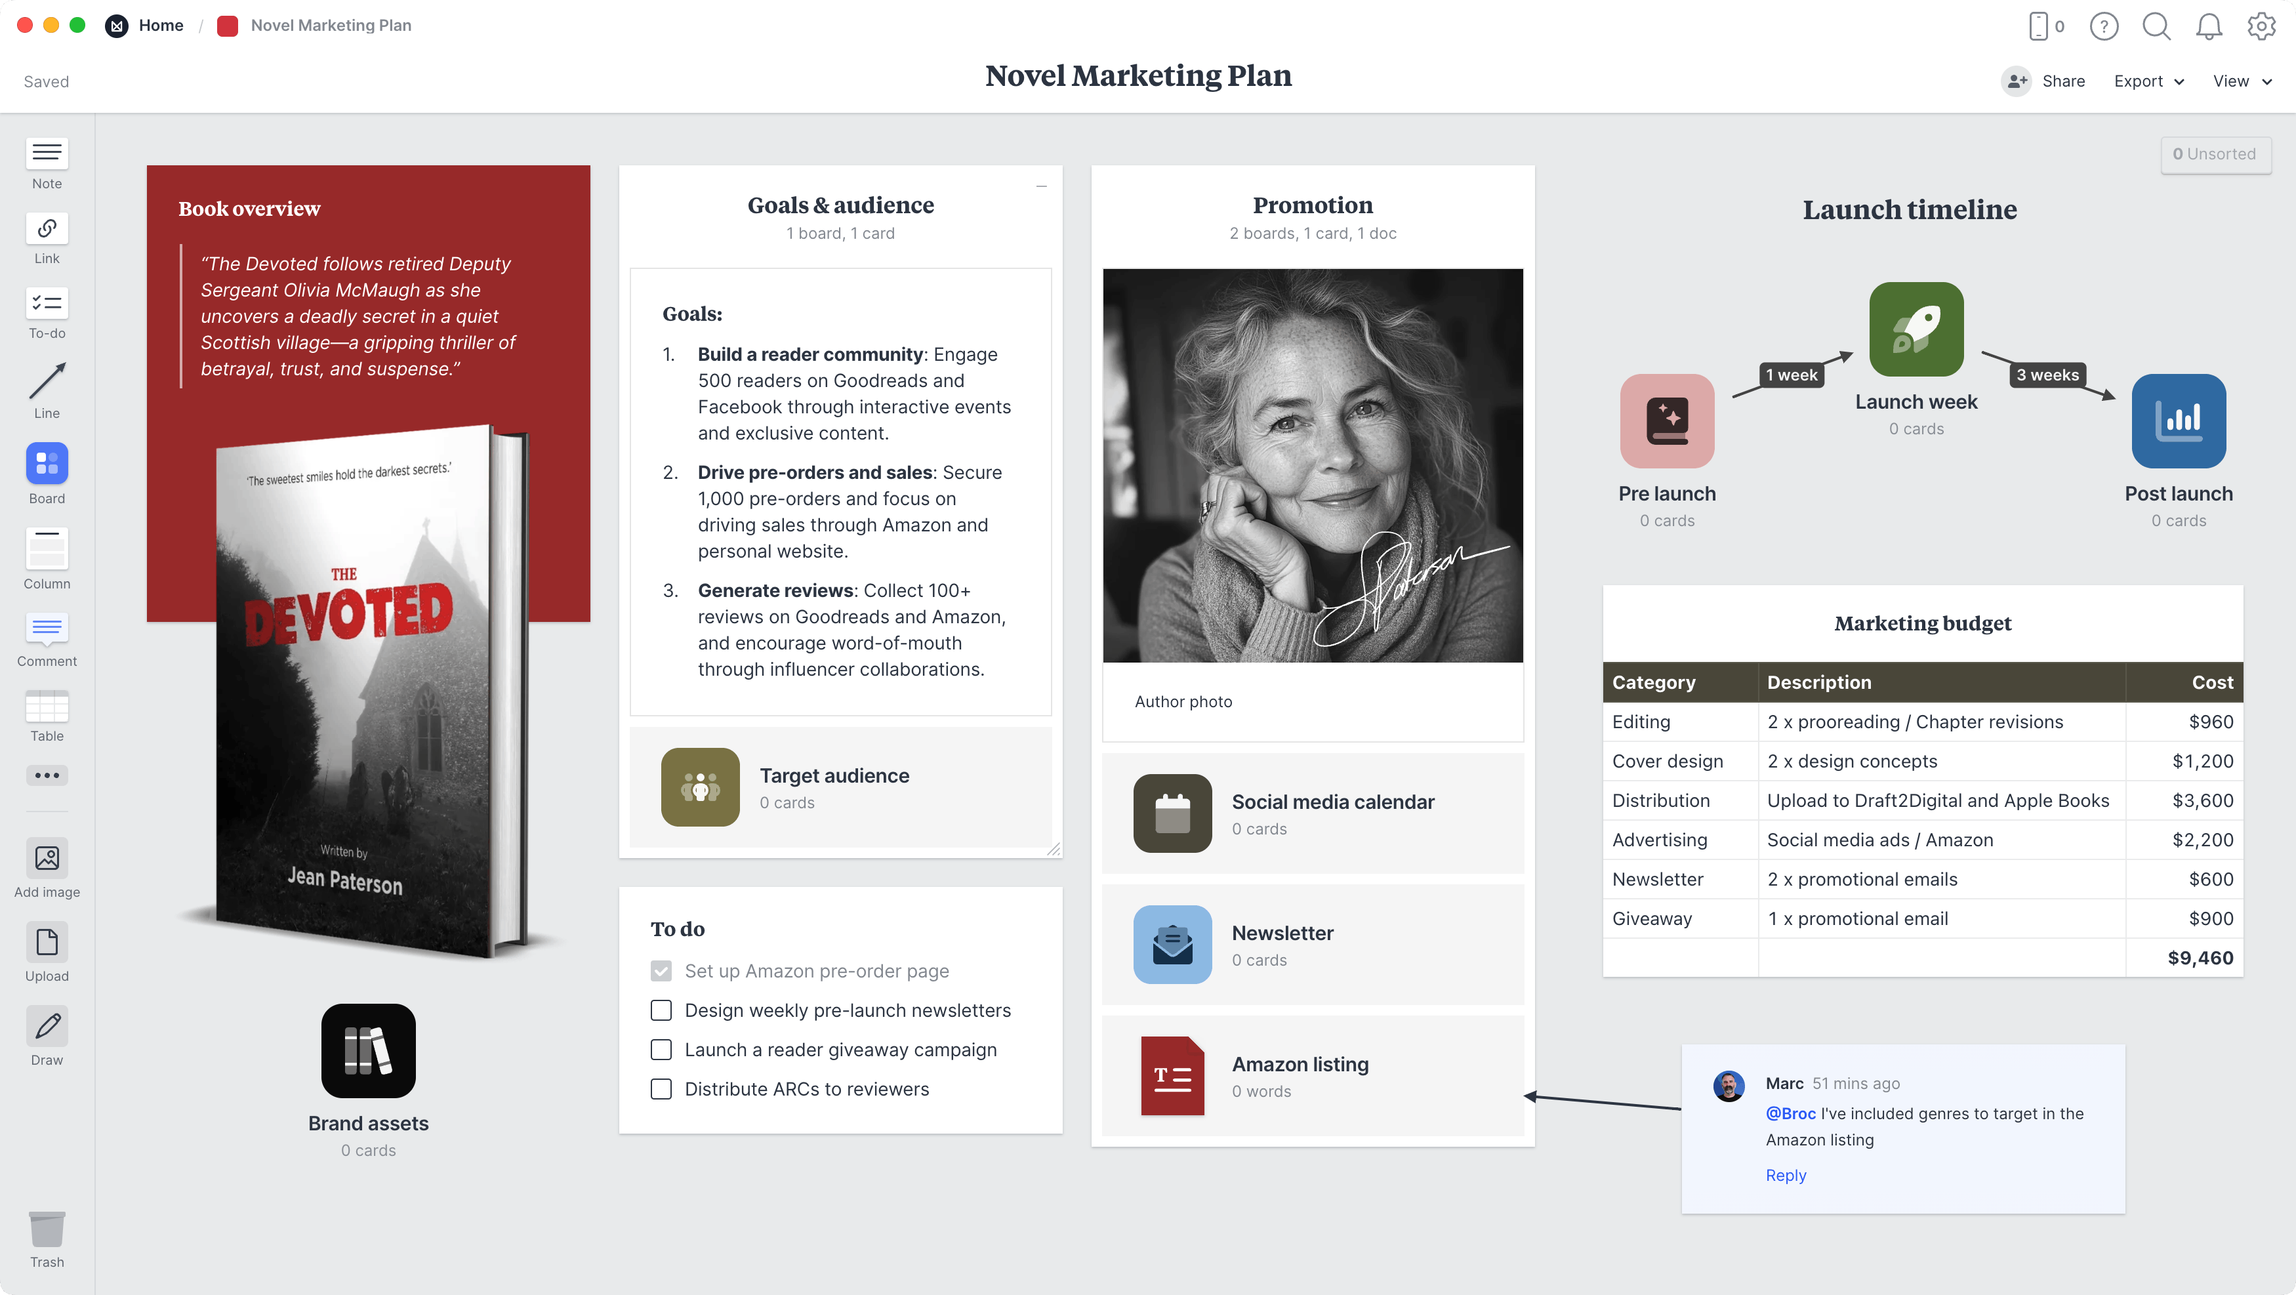
Task: Collapse the Goals & audience card
Action: pos(1042,186)
